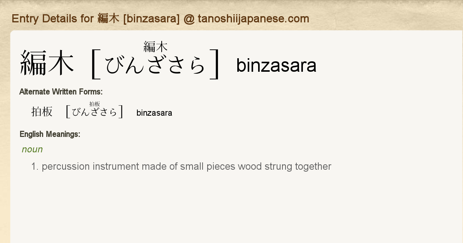This screenshot has height=243, width=463.
Task: Click the small furigana 編木 above the reading
Action: [155, 47]
